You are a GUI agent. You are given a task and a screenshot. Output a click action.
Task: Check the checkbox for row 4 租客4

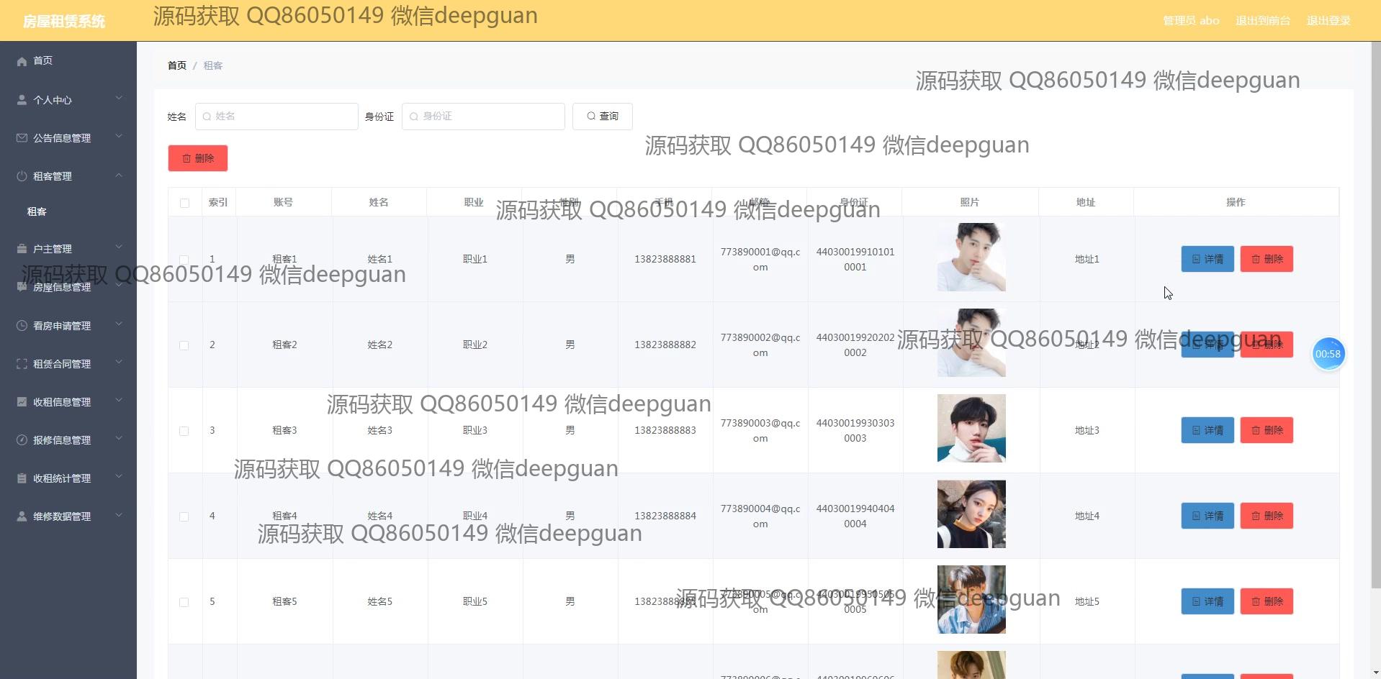(184, 516)
